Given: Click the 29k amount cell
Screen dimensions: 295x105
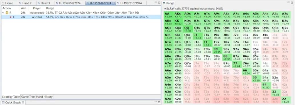Looking at the screenshot, I should tap(23, 13).
